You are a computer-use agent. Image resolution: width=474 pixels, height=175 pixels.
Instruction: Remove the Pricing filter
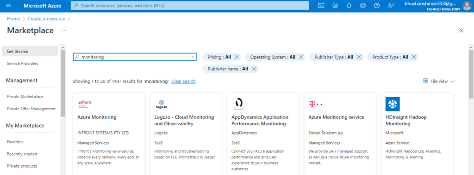(237, 57)
